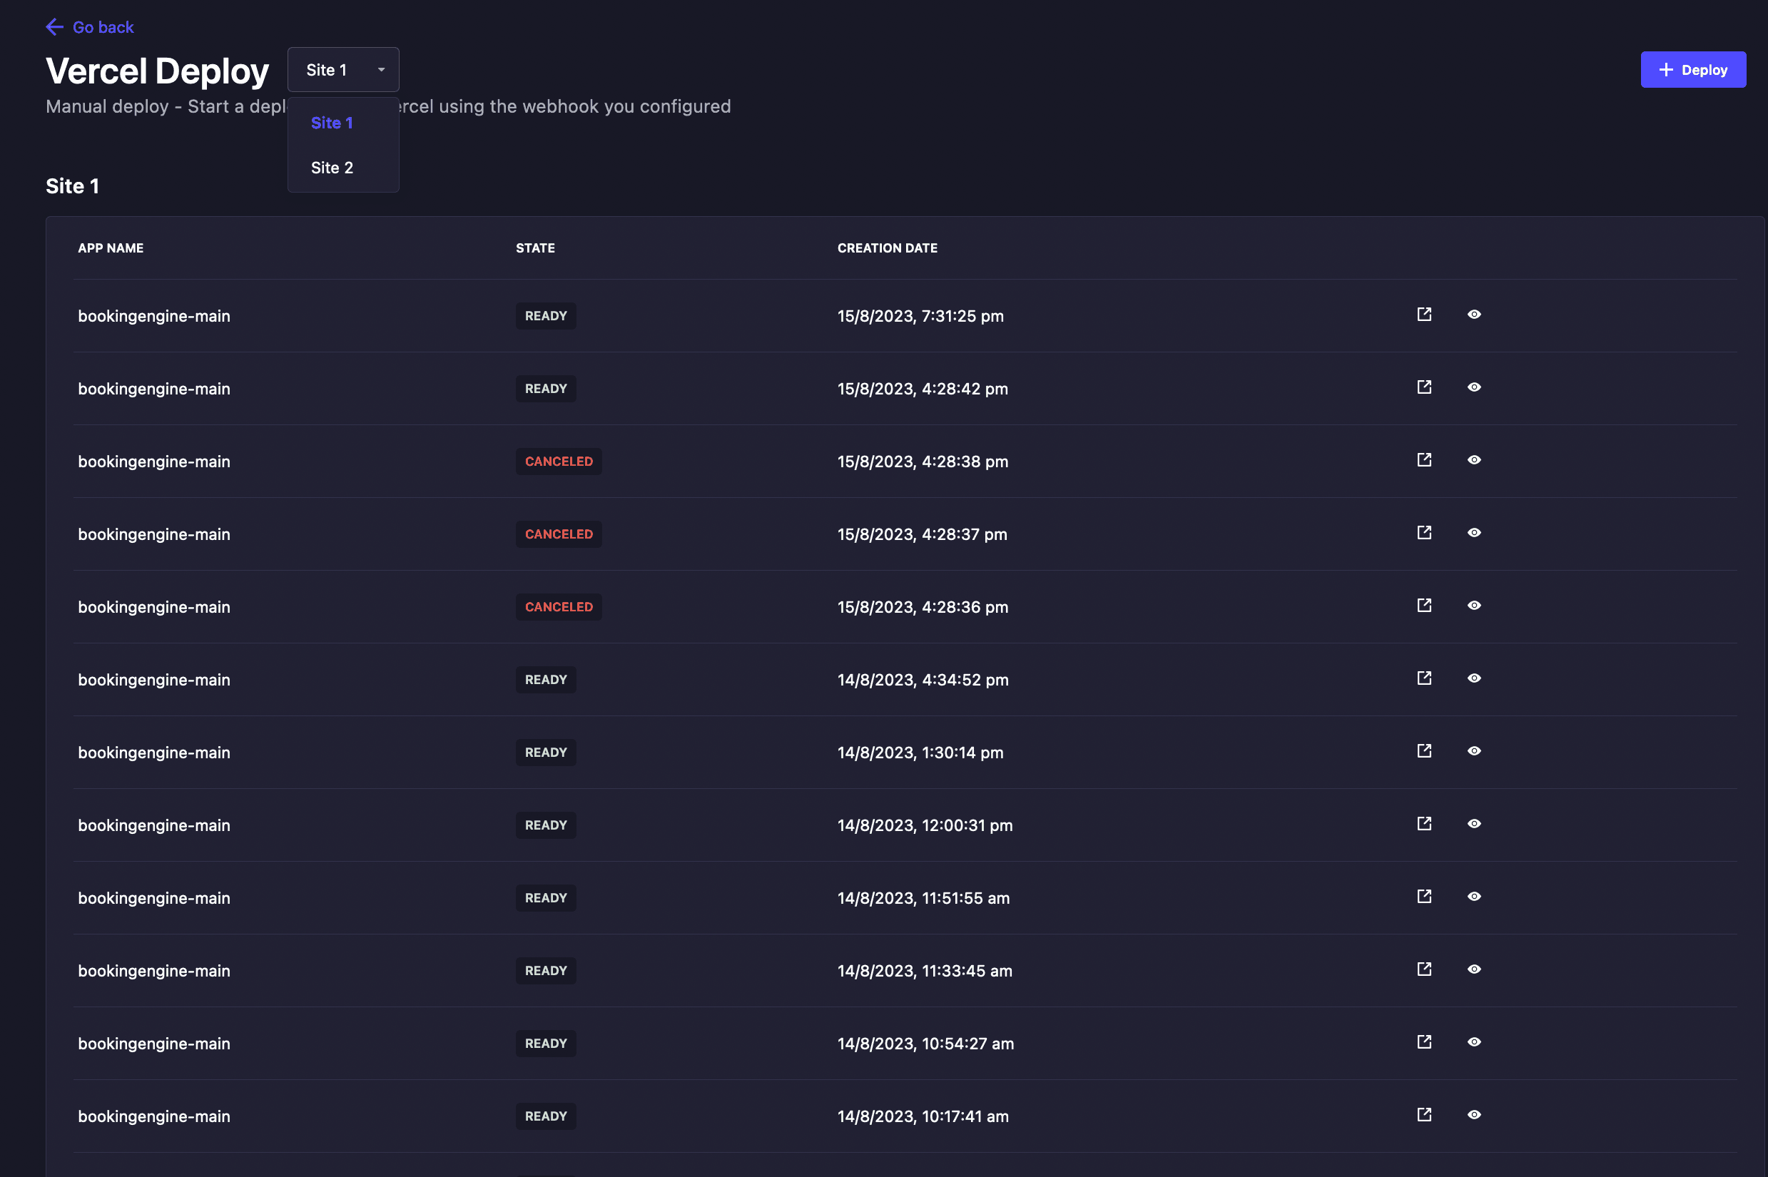Click eye icon for 12:00:31 pm deployment
The height and width of the screenshot is (1177, 1768).
[x=1475, y=824]
